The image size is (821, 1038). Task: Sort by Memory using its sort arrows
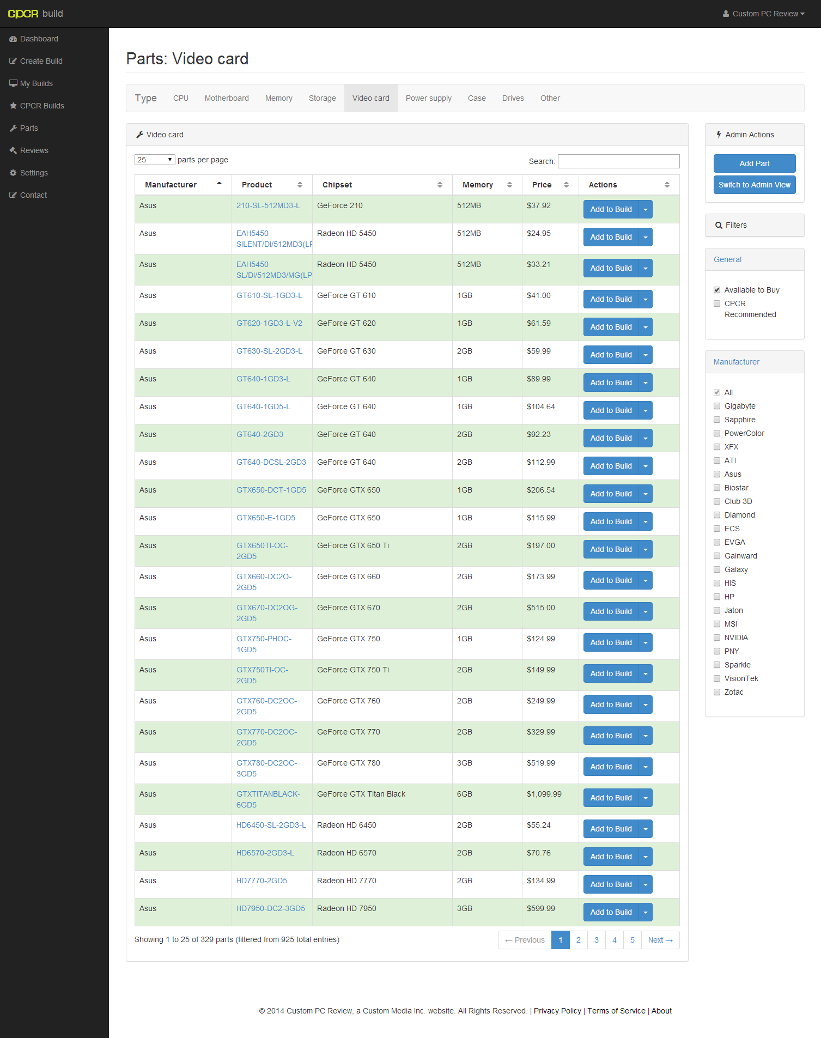click(509, 185)
